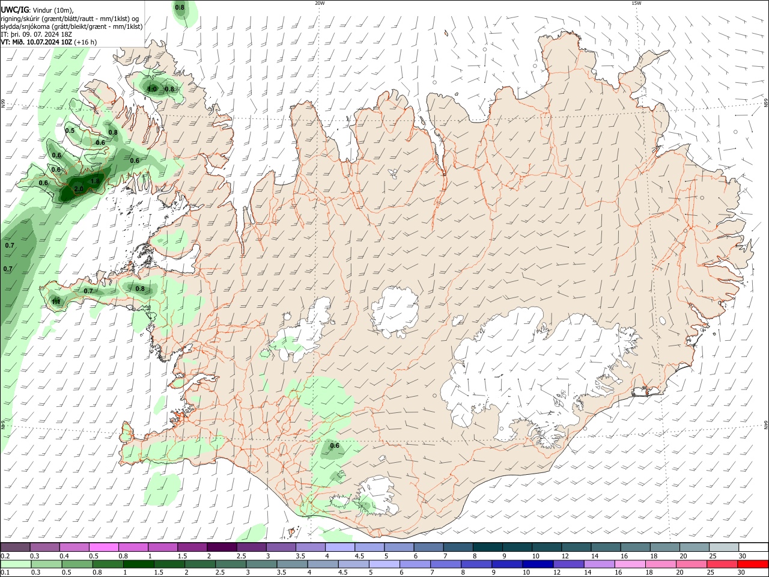Click the palest green 0.1 swatch in lower legend row

click(x=15, y=564)
